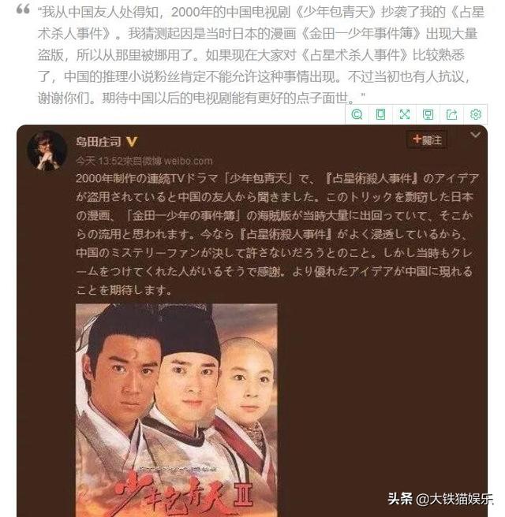The image size is (505, 517).
Task: Expand the post options chevron menu
Action: [475, 135]
